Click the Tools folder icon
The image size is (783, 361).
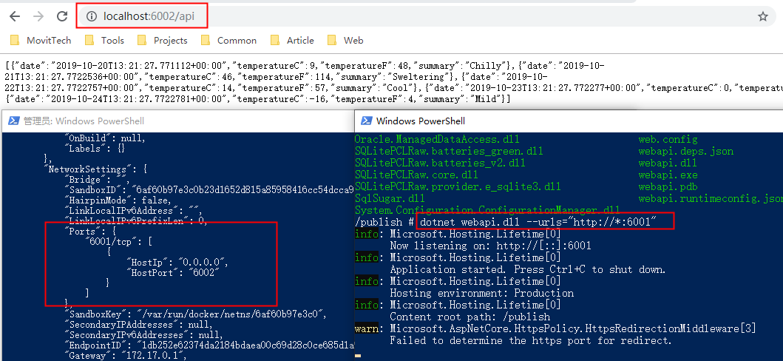click(90, 41)
